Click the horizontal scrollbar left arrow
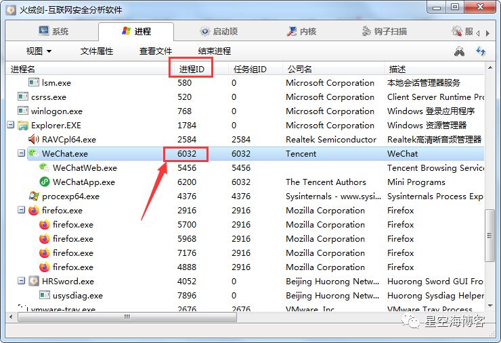 tap(12, 317)
